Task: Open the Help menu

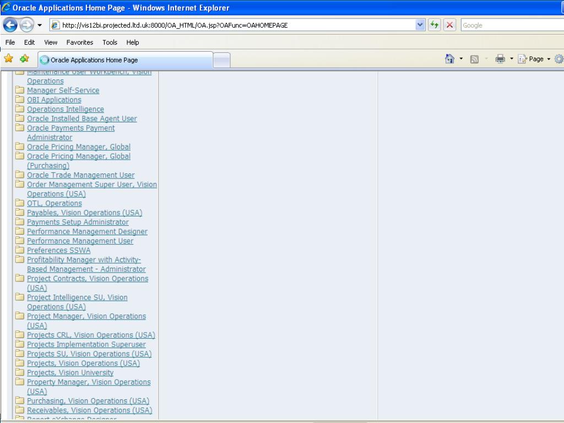Action: point(133,42)
